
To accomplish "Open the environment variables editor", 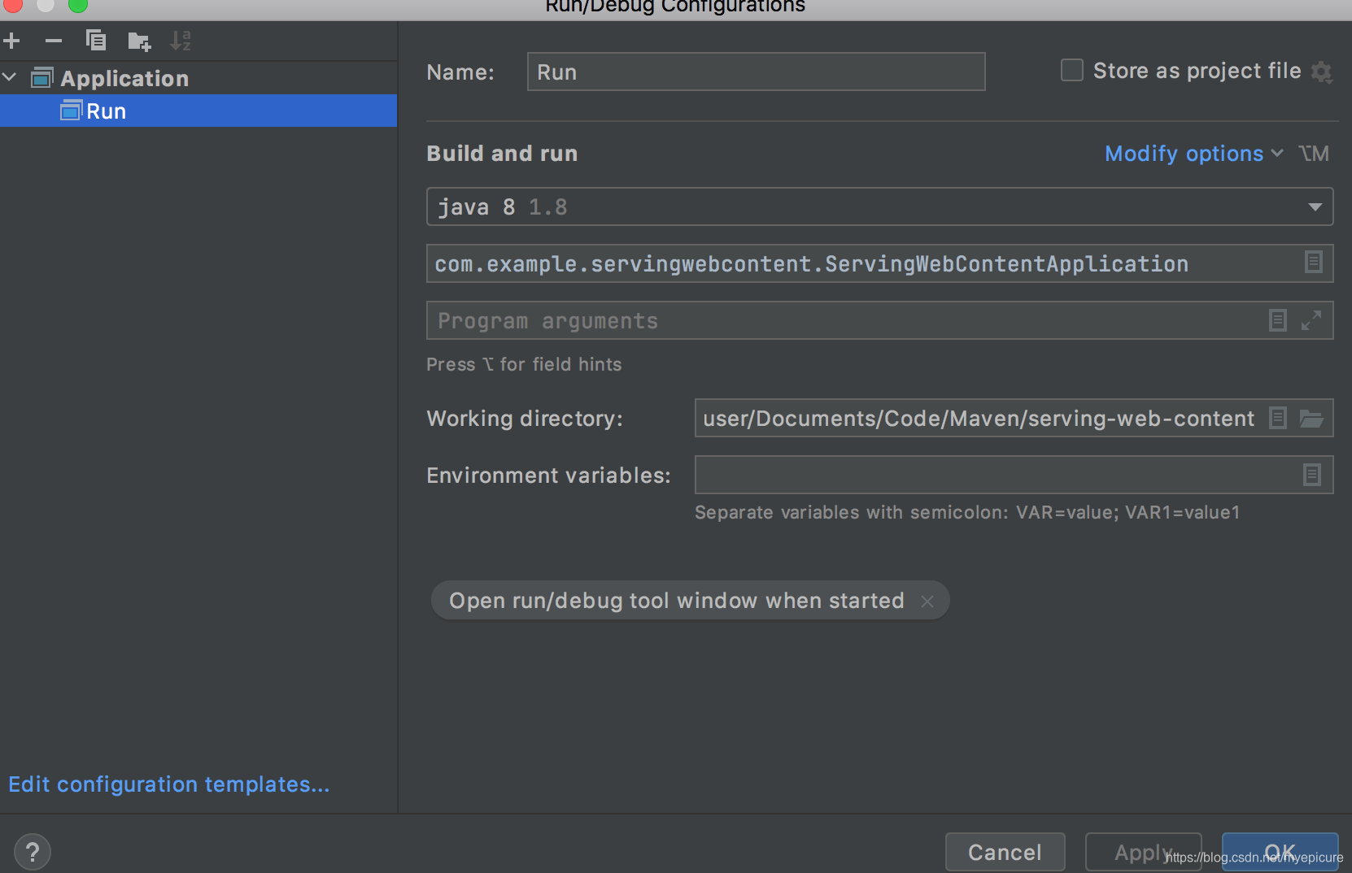I will (1311, 475).
